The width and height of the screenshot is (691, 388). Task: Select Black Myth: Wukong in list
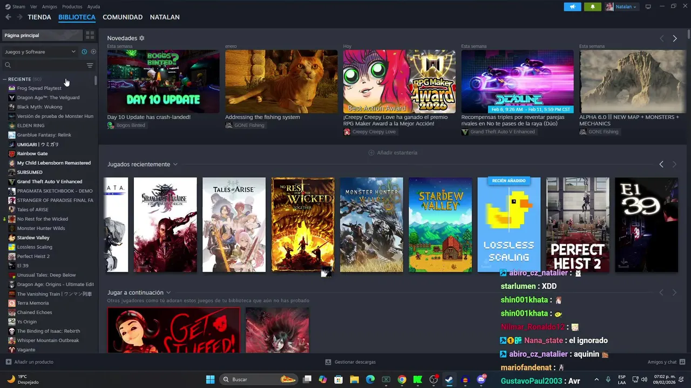[x=39, y=107]
